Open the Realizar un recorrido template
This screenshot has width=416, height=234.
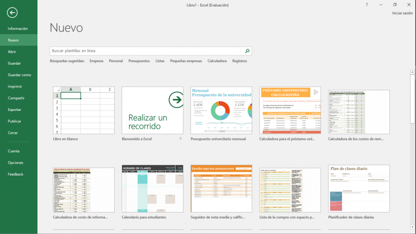(x=152, y=110)
